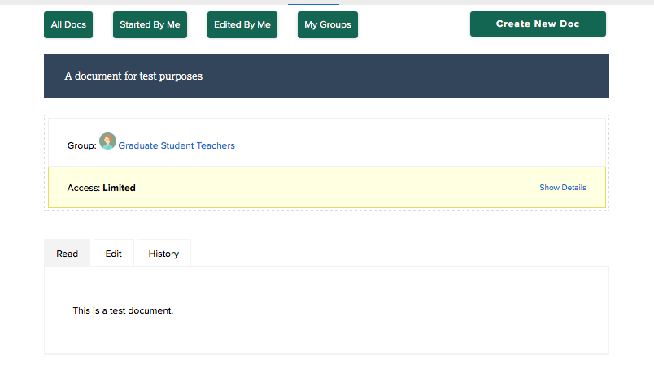Click the 'Group:' label
Screen dimensions: 654x386
pyautogui.click(x=81, y=146)
